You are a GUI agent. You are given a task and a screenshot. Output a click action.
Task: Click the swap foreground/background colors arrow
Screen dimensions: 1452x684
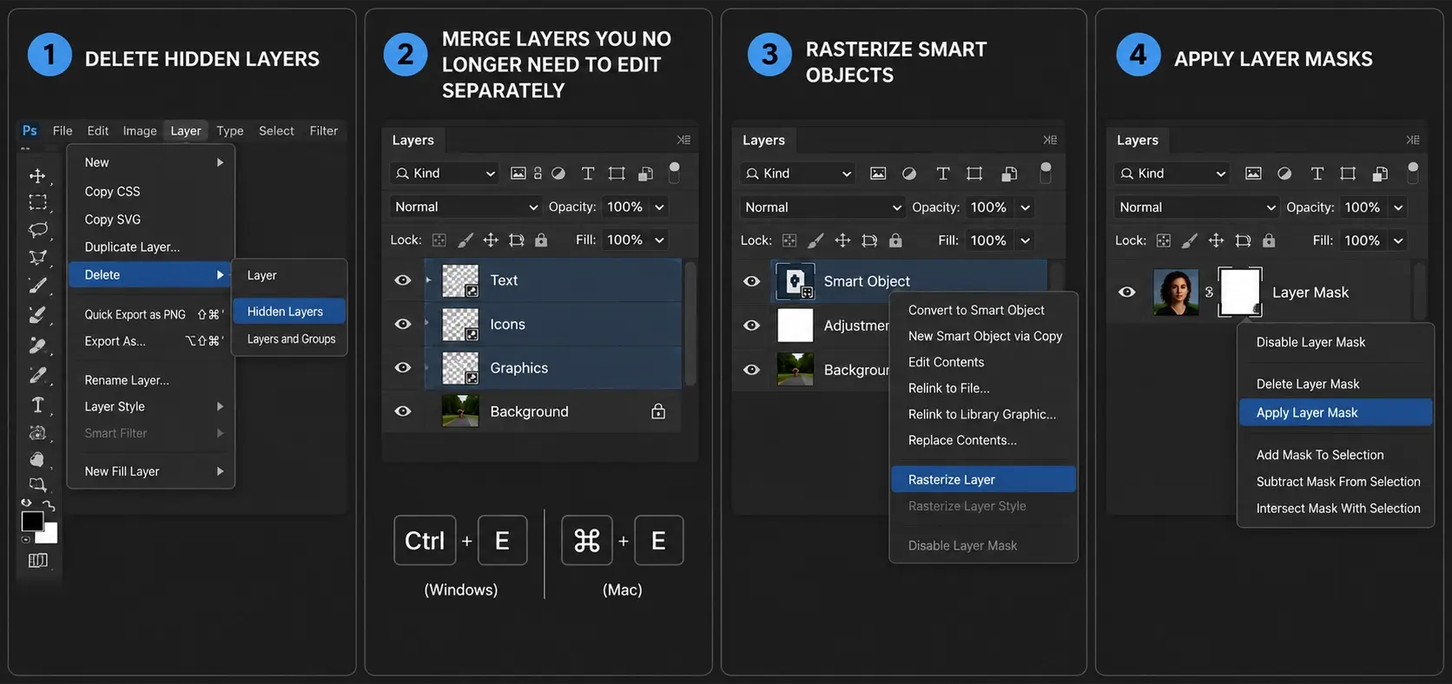(48, 504)
